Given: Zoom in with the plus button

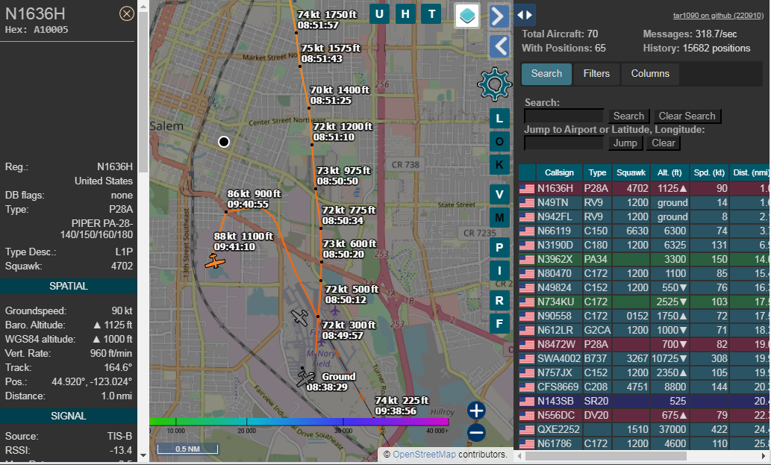Looking at the screenshot, I should tap(476, 411).
